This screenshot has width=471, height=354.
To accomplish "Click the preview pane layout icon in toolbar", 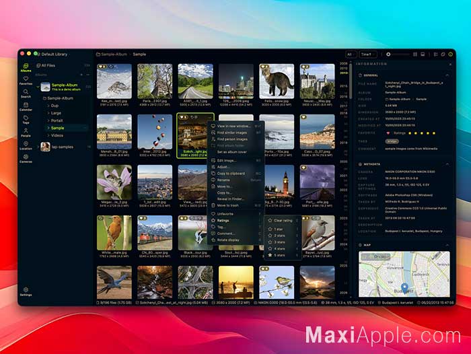I will tap(423, 55).
